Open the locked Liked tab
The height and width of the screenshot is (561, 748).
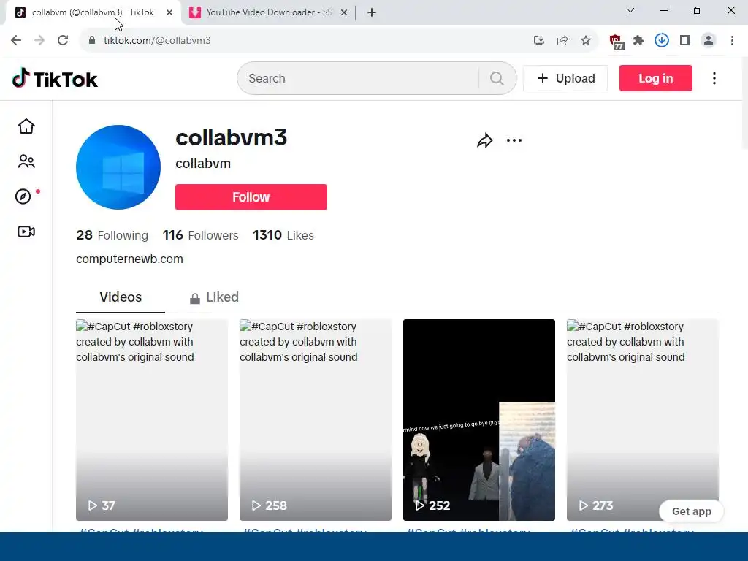[x=214, y=297]
